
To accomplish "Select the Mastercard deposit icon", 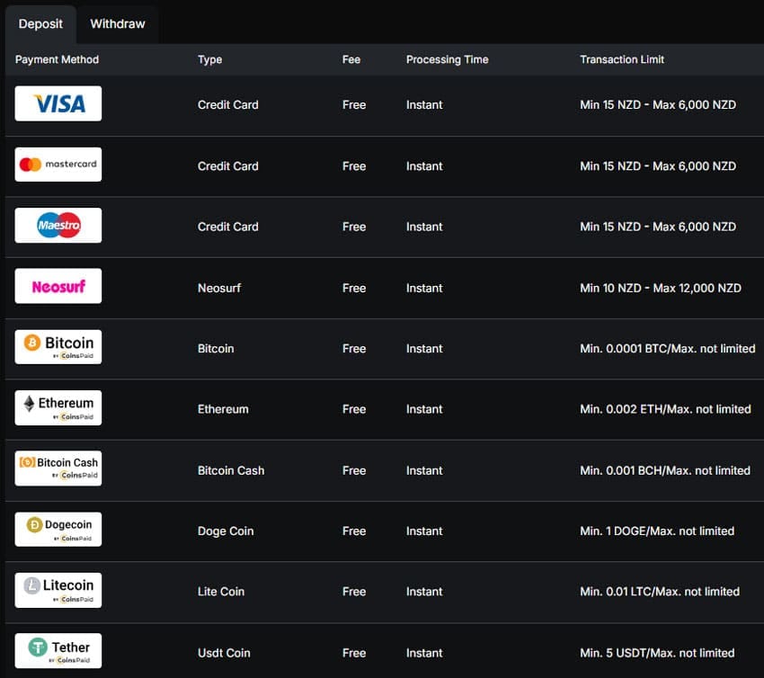I will (x=58, y=165).
